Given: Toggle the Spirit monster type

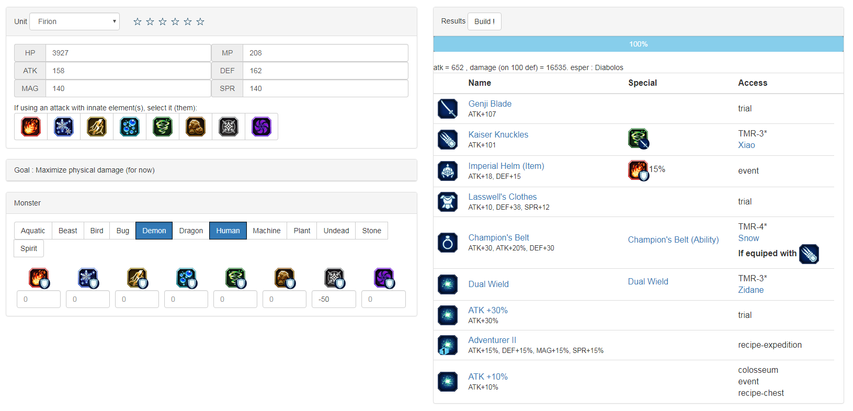Looking at the screenshot, I should point(29,248).
